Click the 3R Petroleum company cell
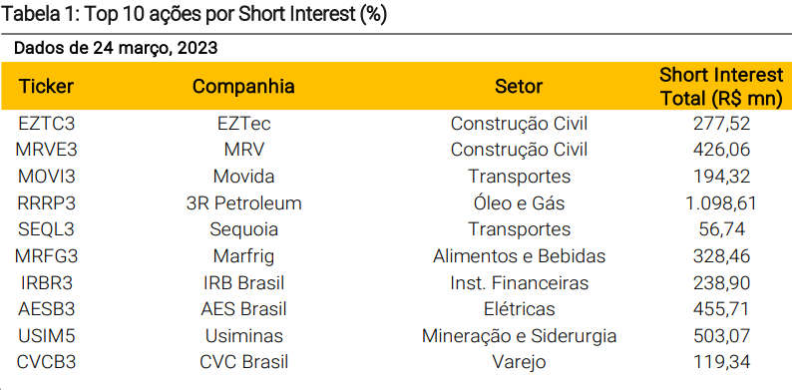 (244, 203)
